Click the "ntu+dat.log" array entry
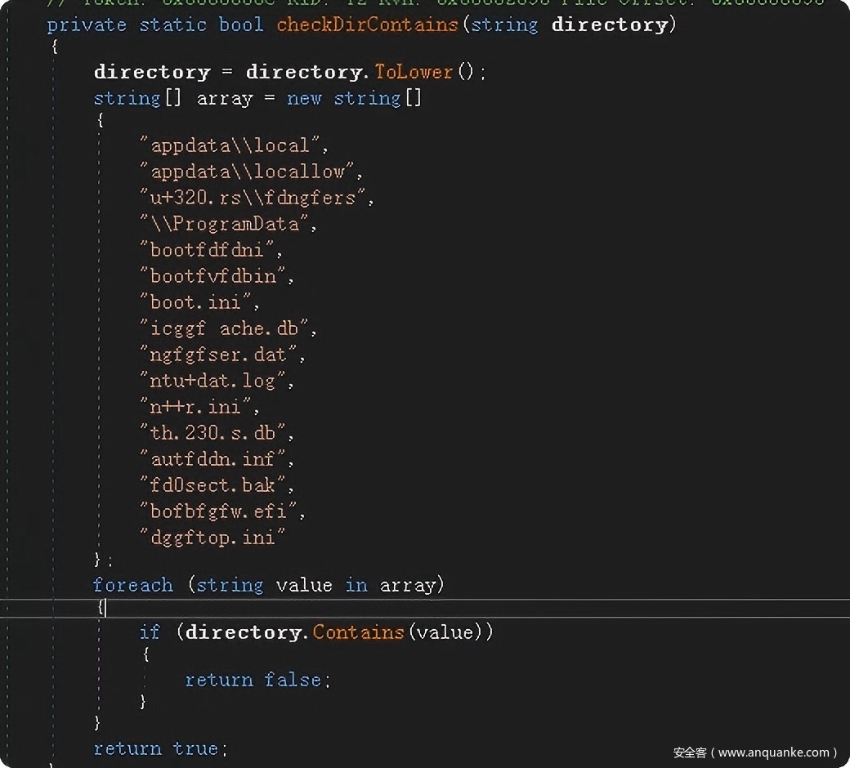The width and height of the screenshot is (850, 768). 216,381
